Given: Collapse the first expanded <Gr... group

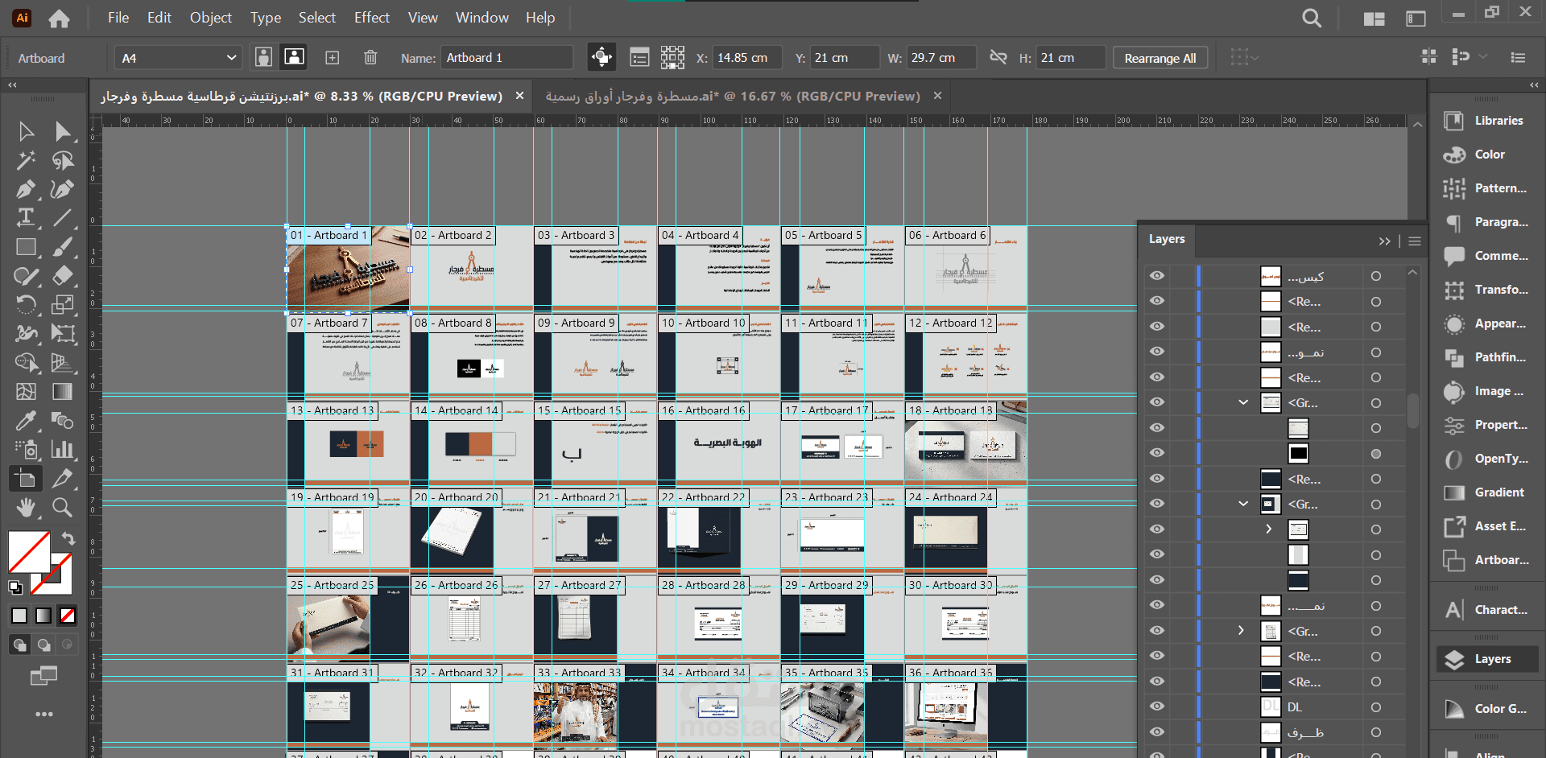Looking at the screenshot, I should [x=1243, y=402].
